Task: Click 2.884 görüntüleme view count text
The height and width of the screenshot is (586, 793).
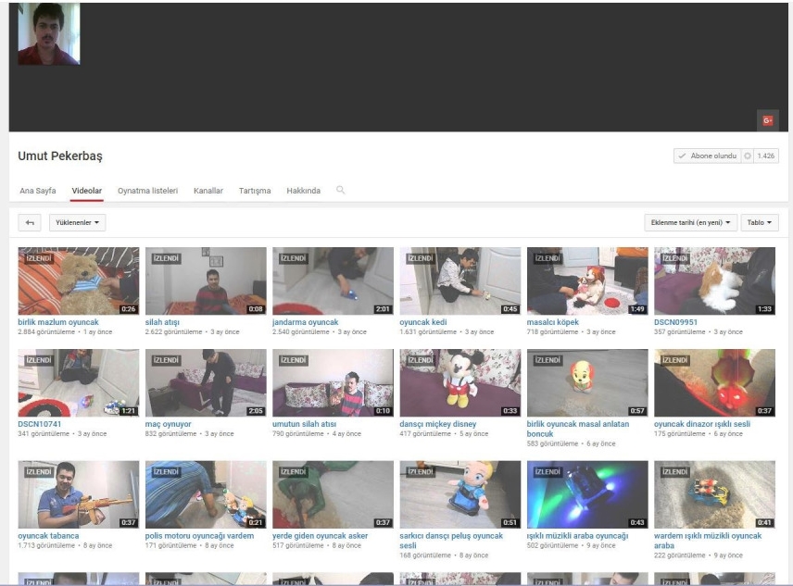Action: click(46, 332)
